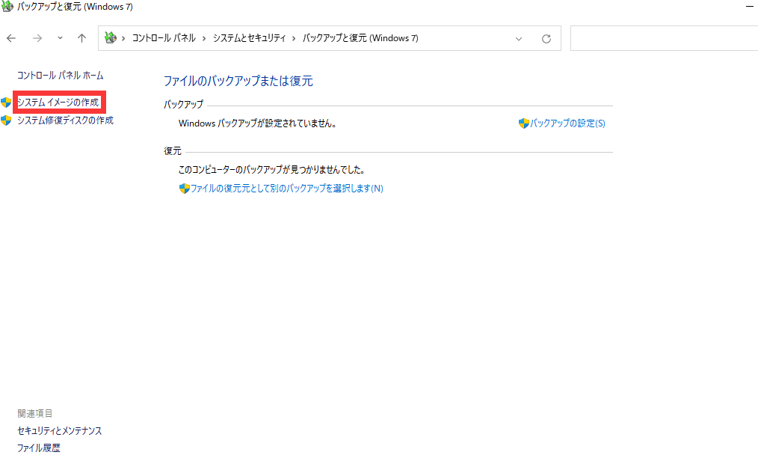Image resolution: width=758 pixels, height=458 pixels.
Task: Open システムとセキュリティ from the breadcrumb bar
Action: tap(247, 37)
